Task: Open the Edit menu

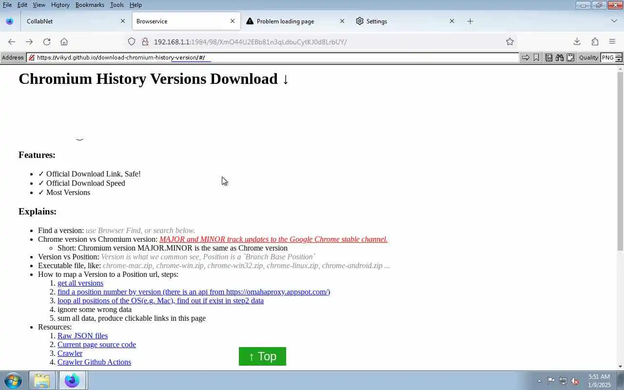Action: click(22, 5)
